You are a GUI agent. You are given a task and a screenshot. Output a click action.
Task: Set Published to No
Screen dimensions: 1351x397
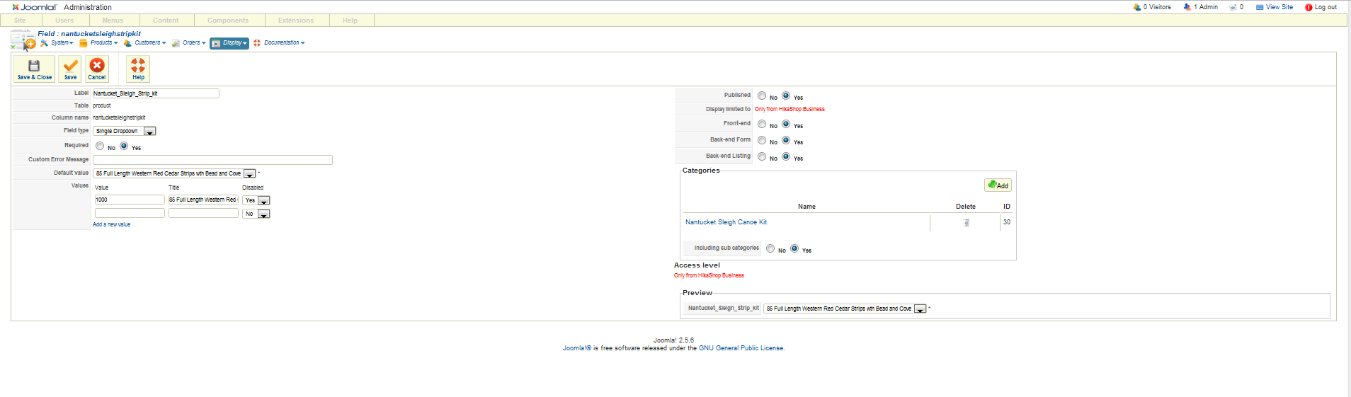coord(762,96)
